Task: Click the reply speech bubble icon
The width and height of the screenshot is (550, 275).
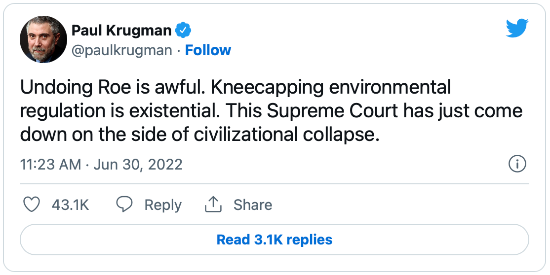Action: pos(124,205)
